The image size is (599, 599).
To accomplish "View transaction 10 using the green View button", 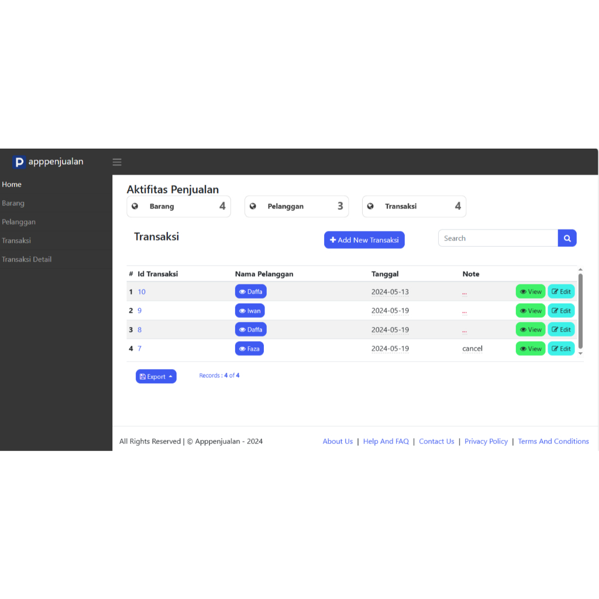I will pyautogui.click(x=530, y=291).
